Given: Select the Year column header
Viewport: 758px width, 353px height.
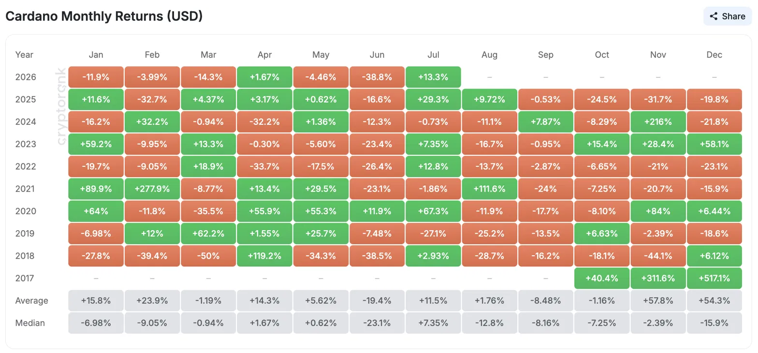Looking at the screenshot, I should (24, 55).
